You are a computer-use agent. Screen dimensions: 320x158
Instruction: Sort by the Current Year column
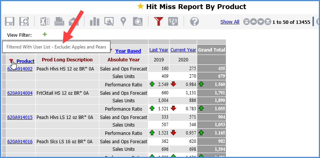183,50
